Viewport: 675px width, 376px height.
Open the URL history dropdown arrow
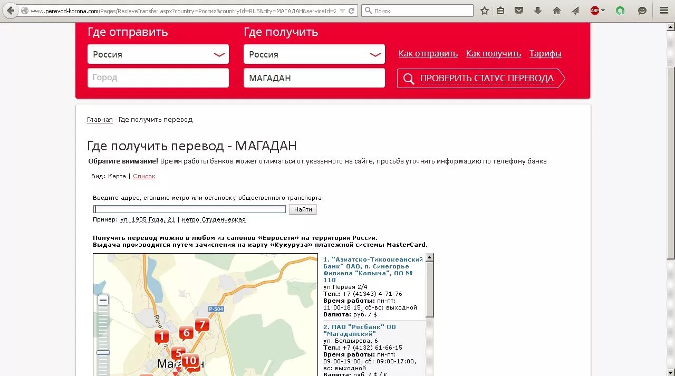(342, 11)
